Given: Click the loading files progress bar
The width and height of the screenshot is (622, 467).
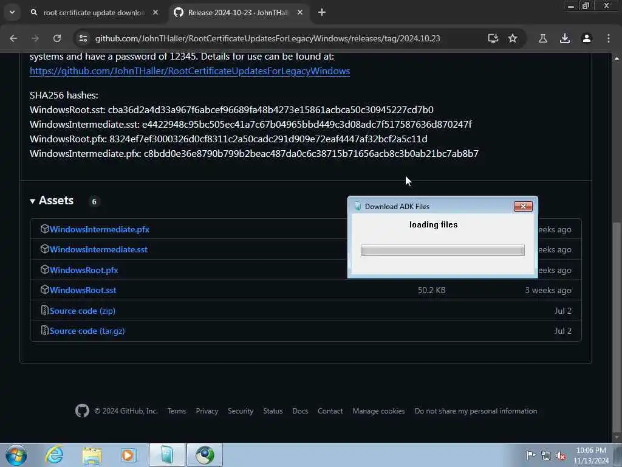Looking at the screenshot, I should (x=443, y=250).
